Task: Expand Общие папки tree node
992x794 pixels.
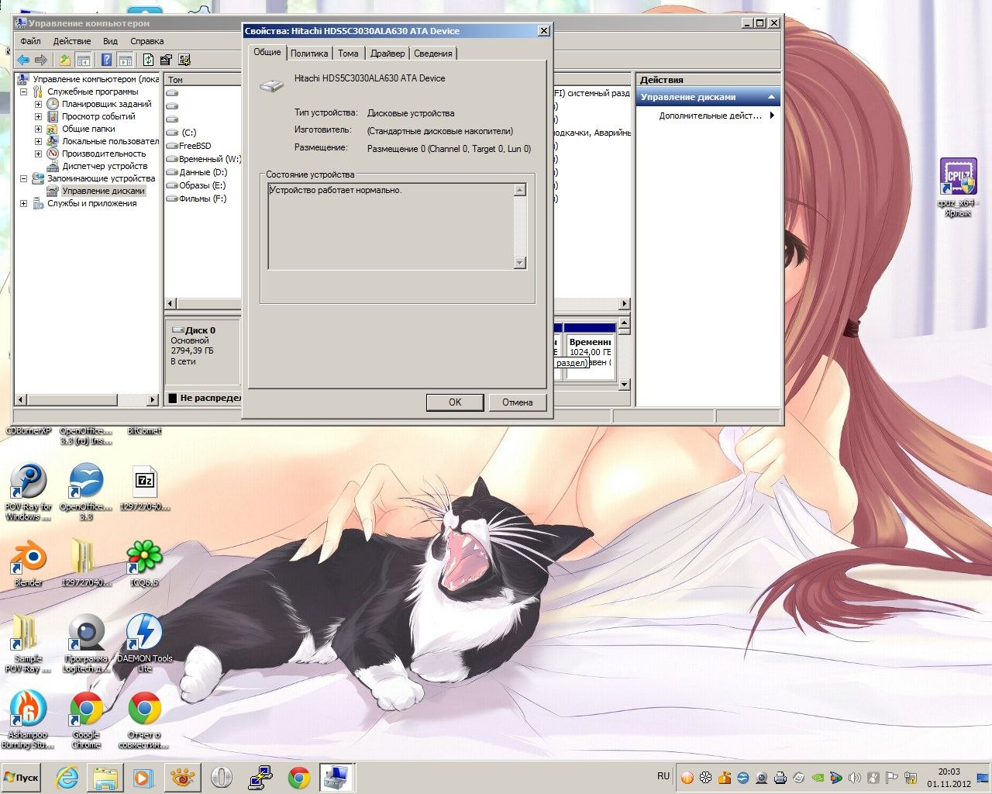Action: [x=38, y=129]
